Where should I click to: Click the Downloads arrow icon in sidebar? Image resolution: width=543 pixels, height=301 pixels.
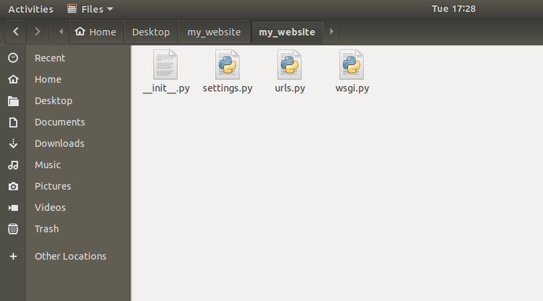(x=13, y=143)
